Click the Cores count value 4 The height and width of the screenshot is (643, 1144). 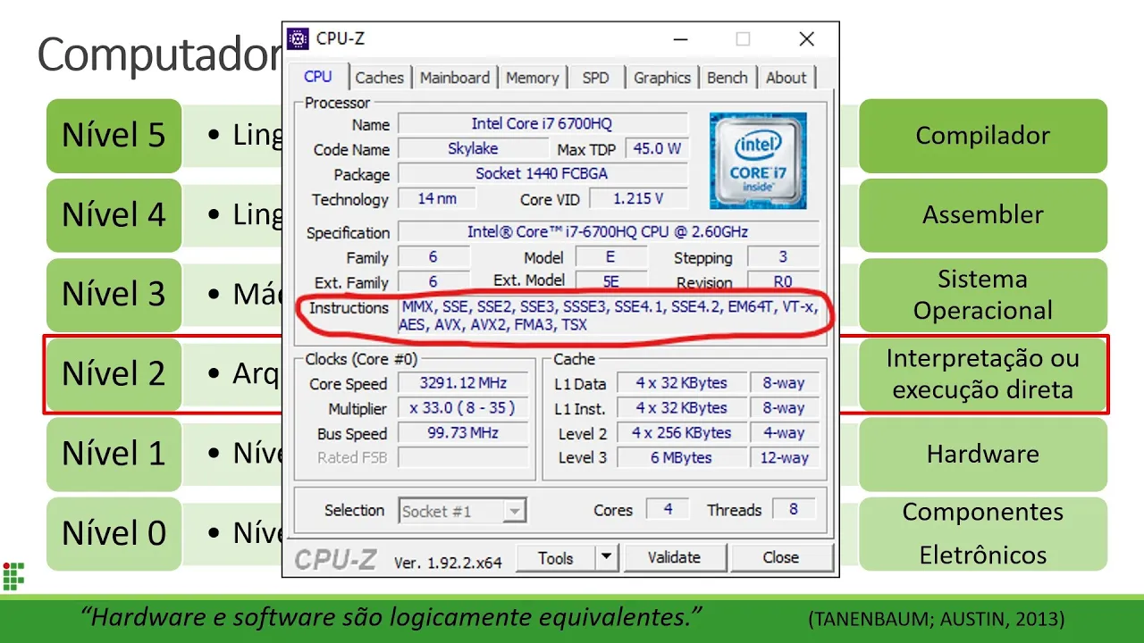click(x=668, y=510)
